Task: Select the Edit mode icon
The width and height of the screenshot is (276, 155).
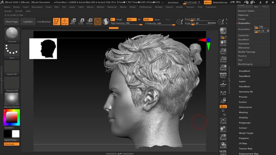Action: point(56,22)
